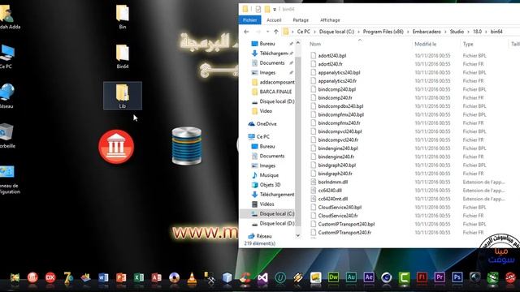Navigate to Embarcadero in address bar
This screenshot has height=292, width=520.
click(427, 32)
